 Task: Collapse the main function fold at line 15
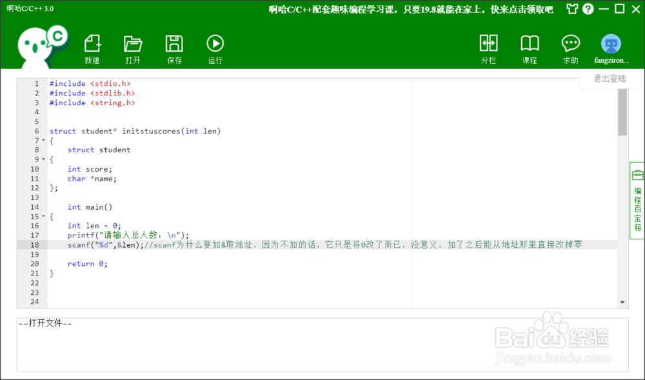tap(44, 216)
